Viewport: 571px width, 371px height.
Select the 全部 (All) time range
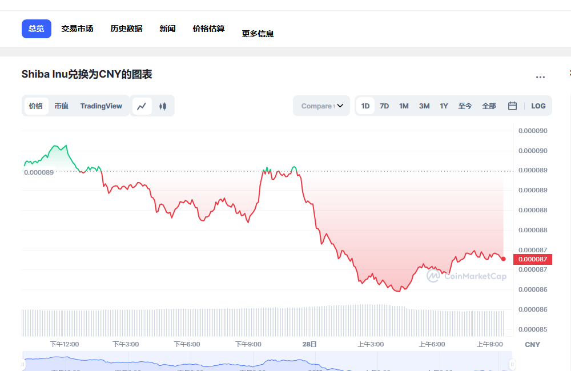(x=489, y=106)
